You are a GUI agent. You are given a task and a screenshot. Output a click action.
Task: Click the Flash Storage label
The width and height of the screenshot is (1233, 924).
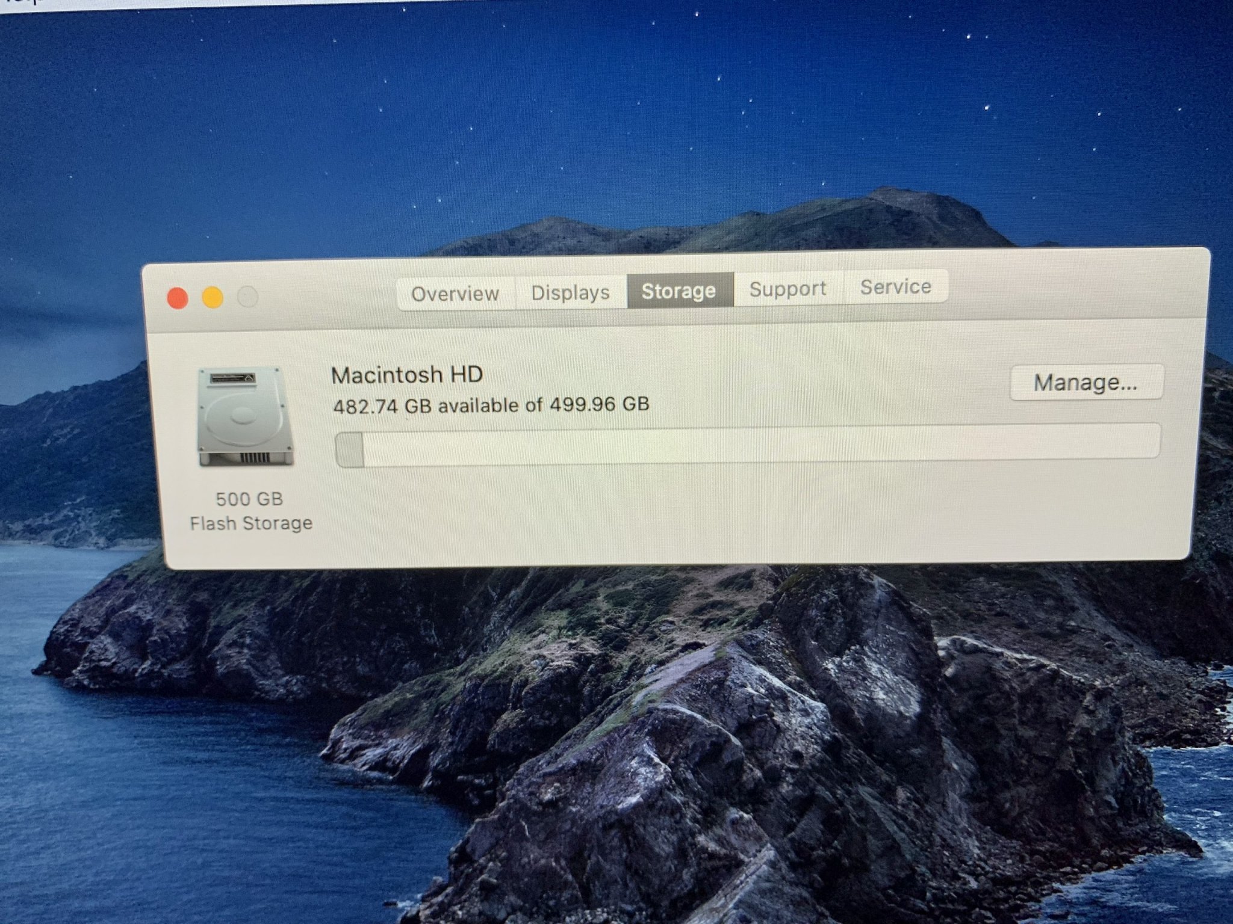(251, 523)
